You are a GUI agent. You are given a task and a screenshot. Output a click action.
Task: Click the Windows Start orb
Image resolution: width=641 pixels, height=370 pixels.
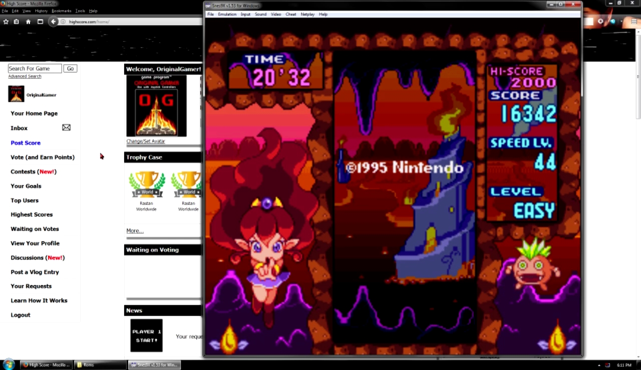[9, 364]
